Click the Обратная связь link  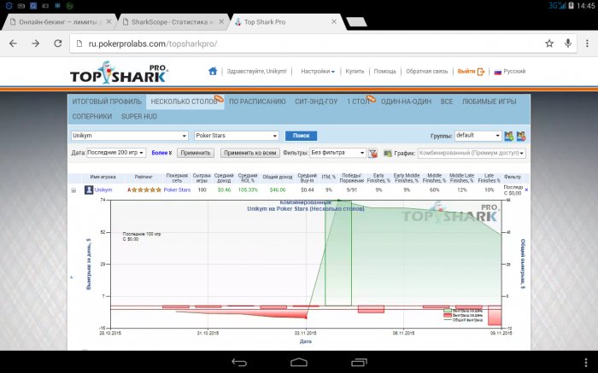coord(426,71)
